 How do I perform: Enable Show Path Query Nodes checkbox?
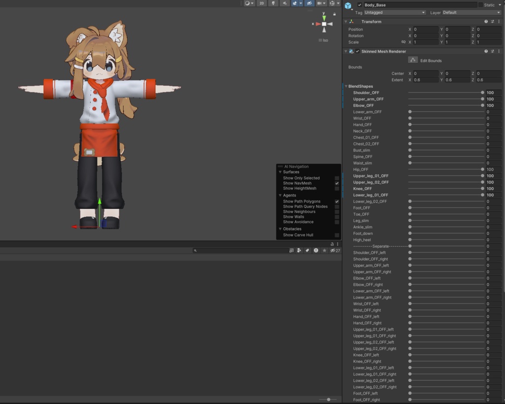click(x=337, y=206)
